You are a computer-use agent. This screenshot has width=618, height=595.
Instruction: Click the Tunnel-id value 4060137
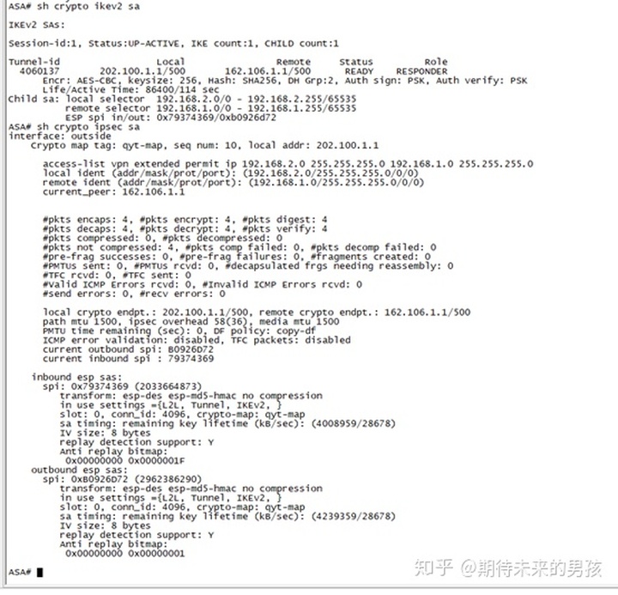[x=39, y=71]
